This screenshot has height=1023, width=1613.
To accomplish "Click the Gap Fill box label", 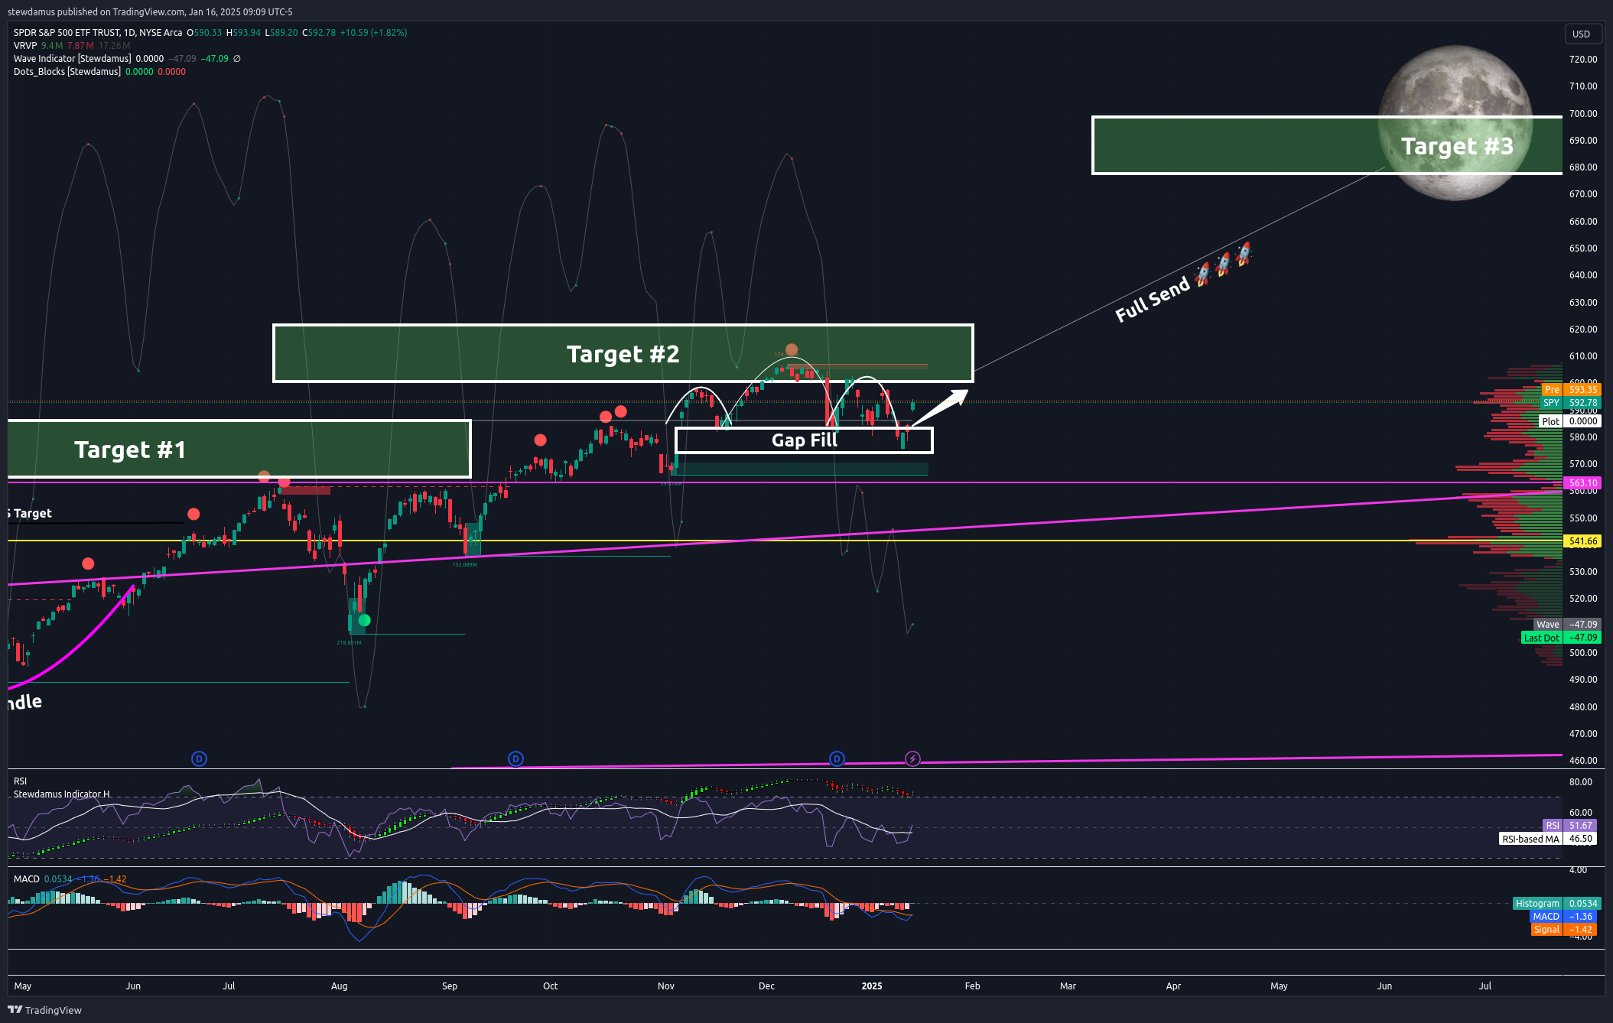I will (x=804, y=440).
